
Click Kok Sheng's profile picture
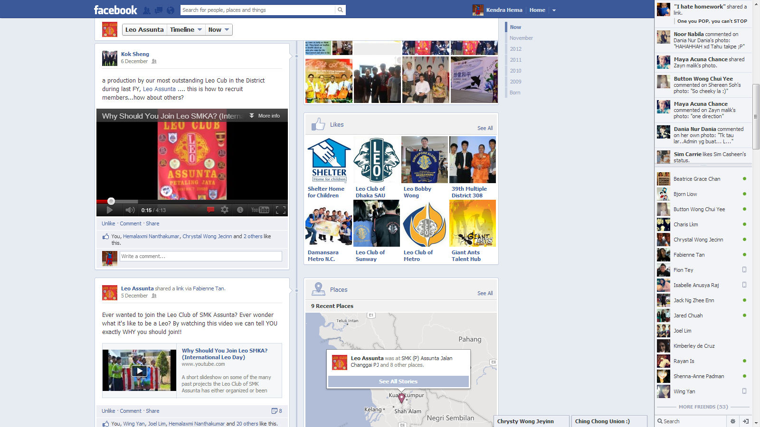[x=110, y=58]
